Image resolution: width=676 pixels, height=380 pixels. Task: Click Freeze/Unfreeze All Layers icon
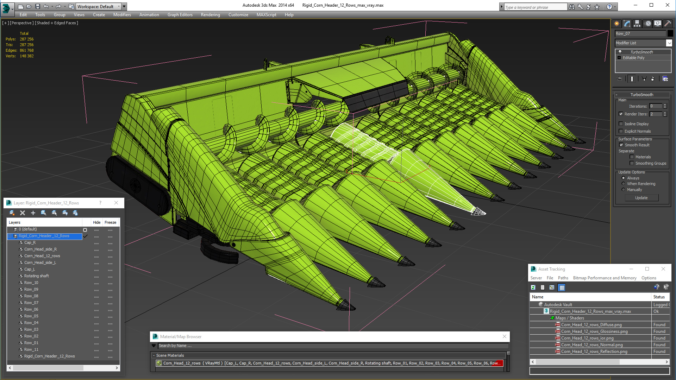pos(75,213)
